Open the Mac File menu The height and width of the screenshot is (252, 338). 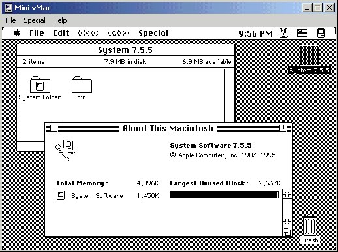(x=37, y=33)
